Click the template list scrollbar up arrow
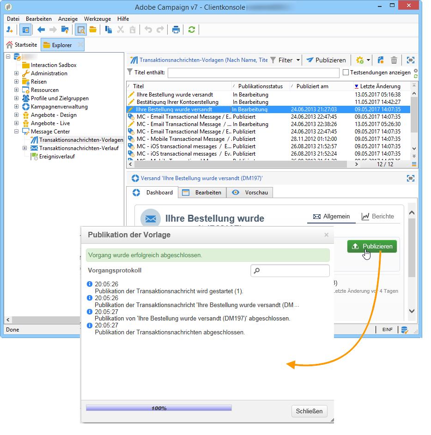 click(x=414, y=93)
